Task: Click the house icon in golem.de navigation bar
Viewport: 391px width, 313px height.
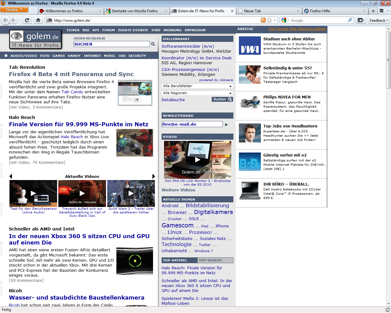Action: tap(6, 56)
